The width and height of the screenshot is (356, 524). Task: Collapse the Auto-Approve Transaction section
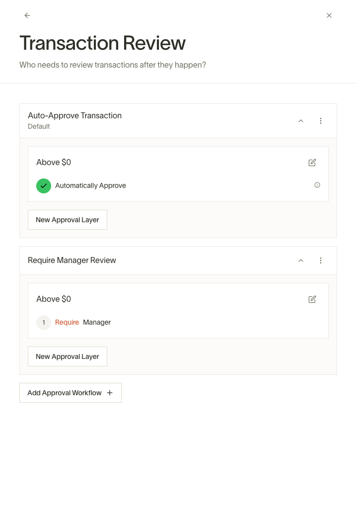[300, 121]
